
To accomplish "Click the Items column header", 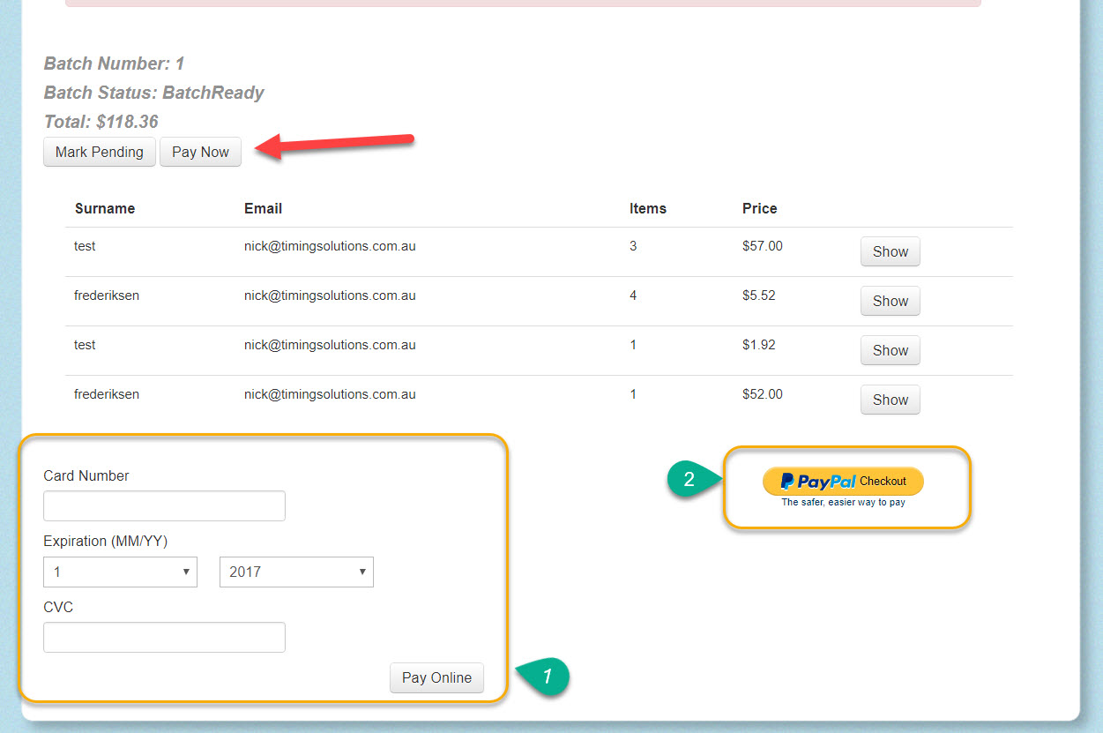I will click(648, 209).
